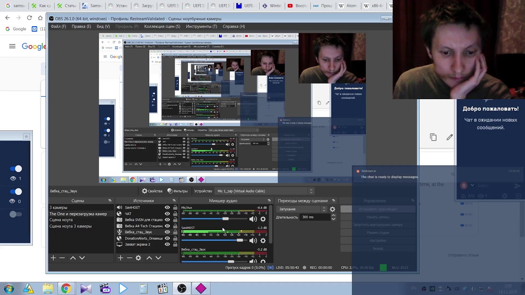Click the Настройки button in Управление

[378, 241]
